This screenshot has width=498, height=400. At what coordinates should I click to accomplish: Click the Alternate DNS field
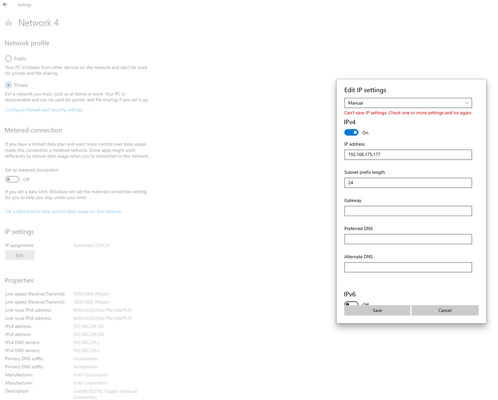(408, 267)
